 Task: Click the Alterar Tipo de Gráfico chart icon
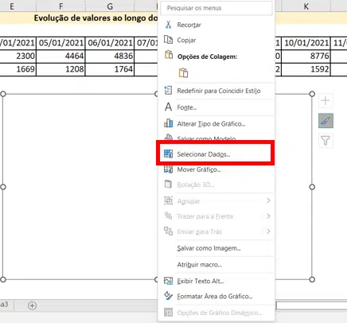pos(169,123)
